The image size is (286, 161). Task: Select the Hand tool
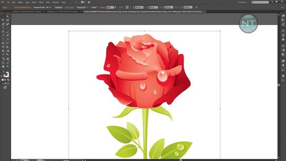(x=3, y=67)
